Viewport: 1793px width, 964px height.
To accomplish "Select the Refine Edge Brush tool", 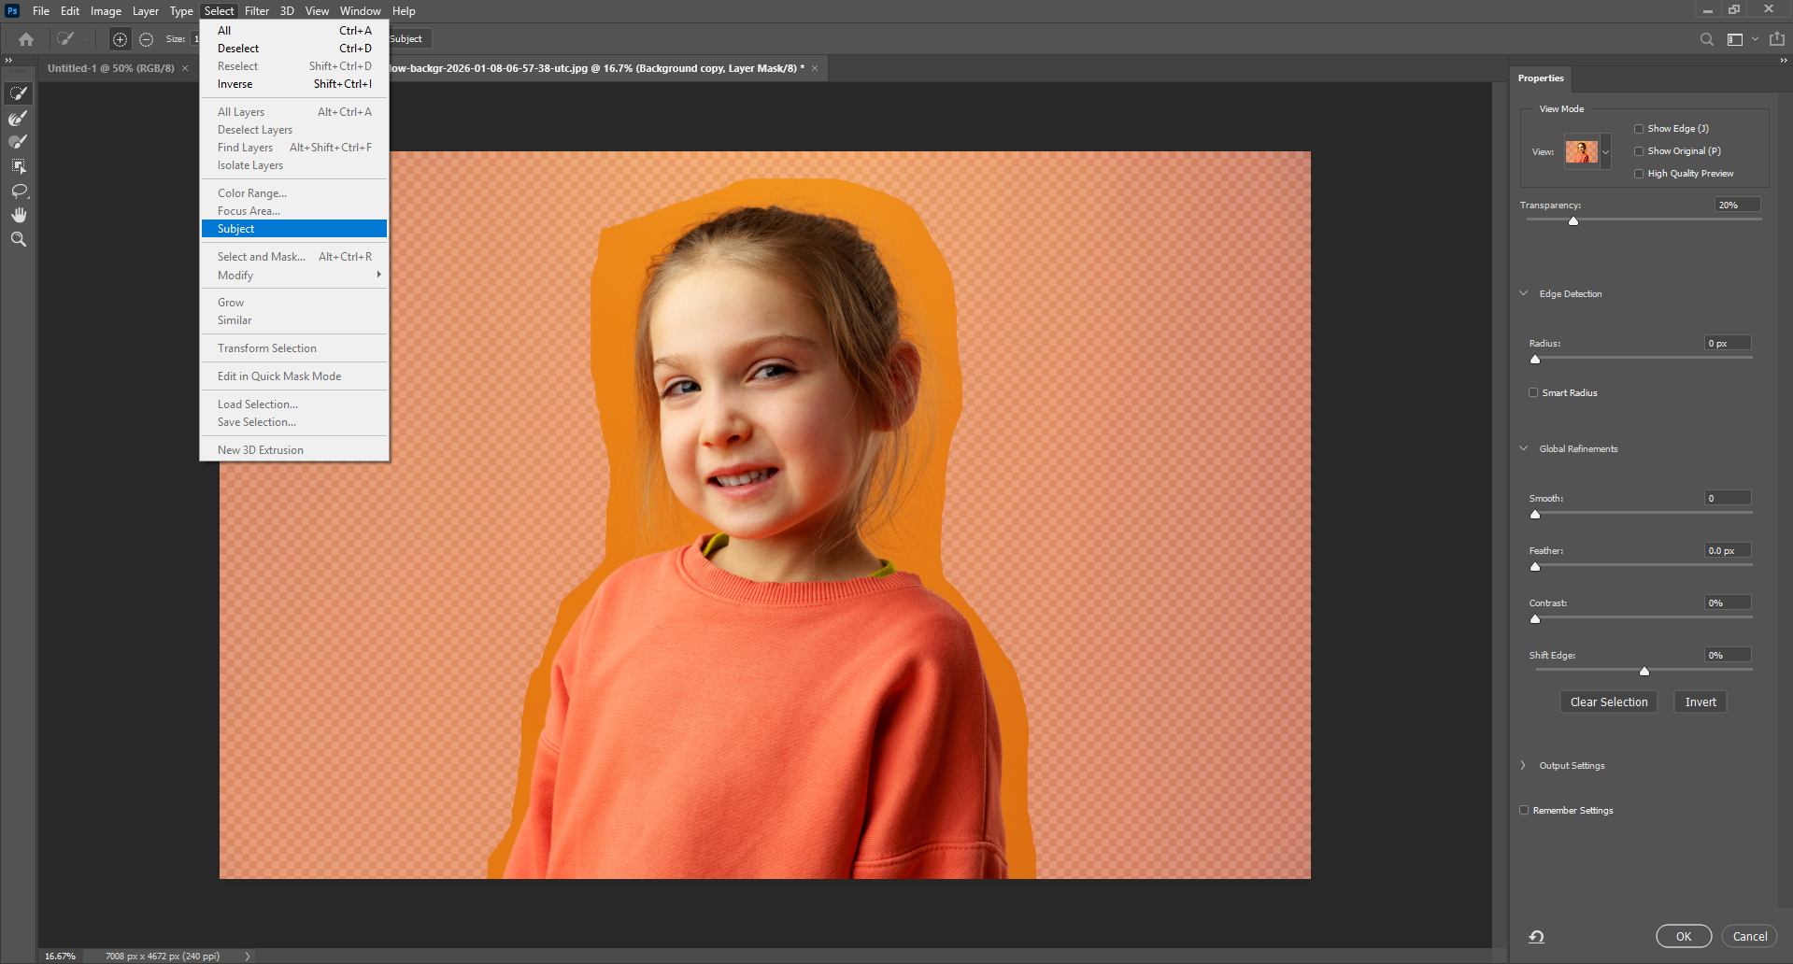I will pos(19,119).
